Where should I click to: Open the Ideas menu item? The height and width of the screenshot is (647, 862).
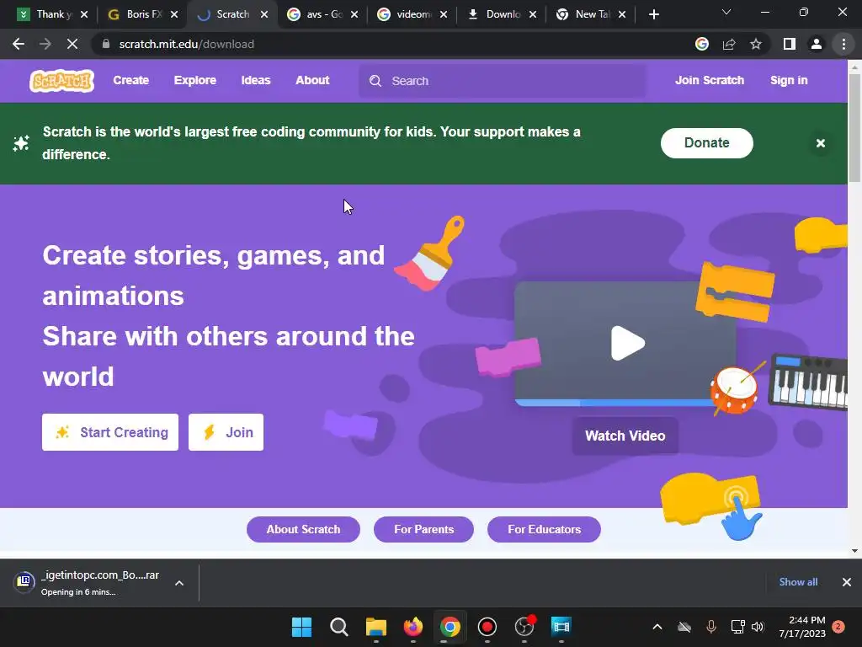(256, 80)
